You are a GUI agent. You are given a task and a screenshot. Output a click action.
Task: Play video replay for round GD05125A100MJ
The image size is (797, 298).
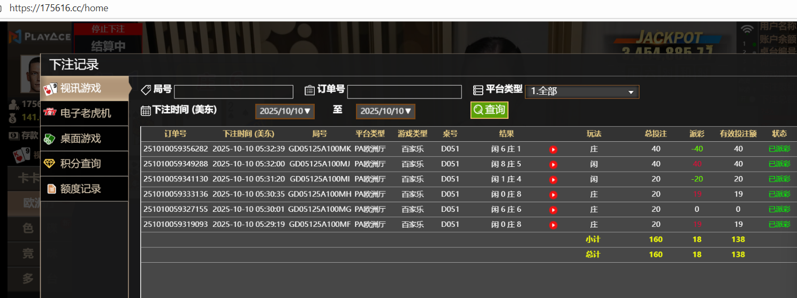coord(553,164)
